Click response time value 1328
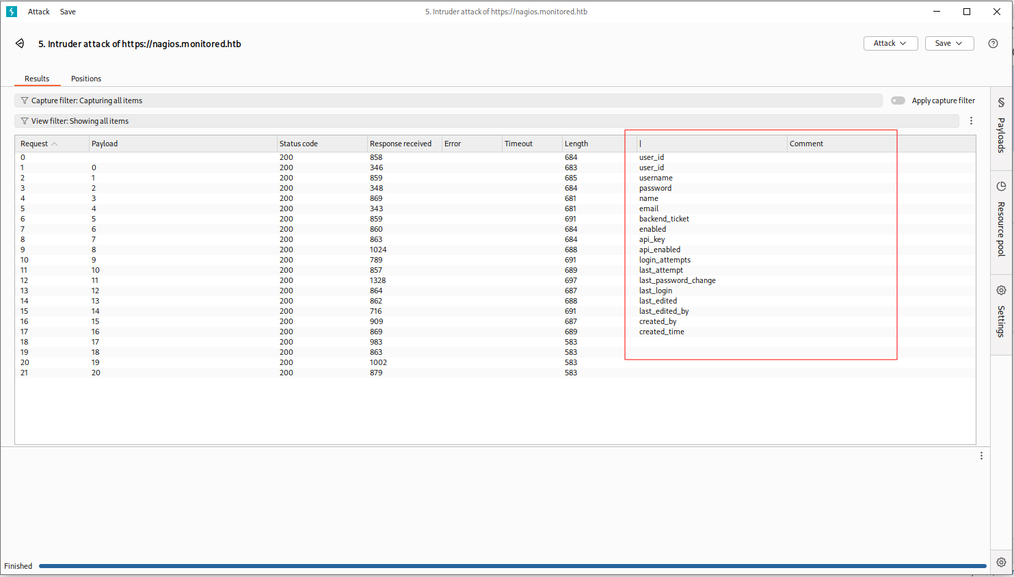This screenshot has width=1014, height=577. click(377, 280)
